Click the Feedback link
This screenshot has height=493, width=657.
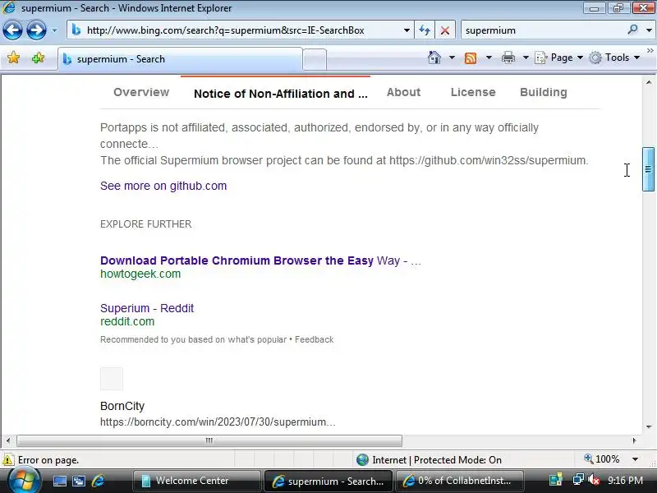(x=315, y=339)
